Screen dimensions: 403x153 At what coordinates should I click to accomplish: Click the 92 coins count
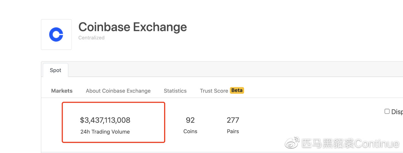pos(190,120)
